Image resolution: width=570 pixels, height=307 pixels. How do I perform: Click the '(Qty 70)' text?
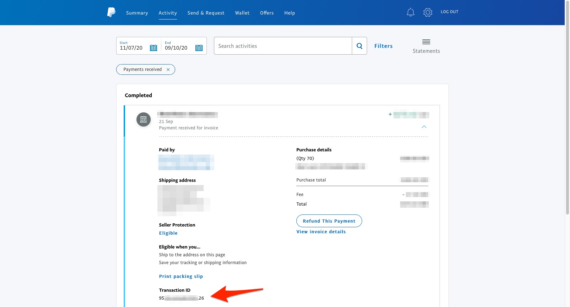click(x=305, y=158)
